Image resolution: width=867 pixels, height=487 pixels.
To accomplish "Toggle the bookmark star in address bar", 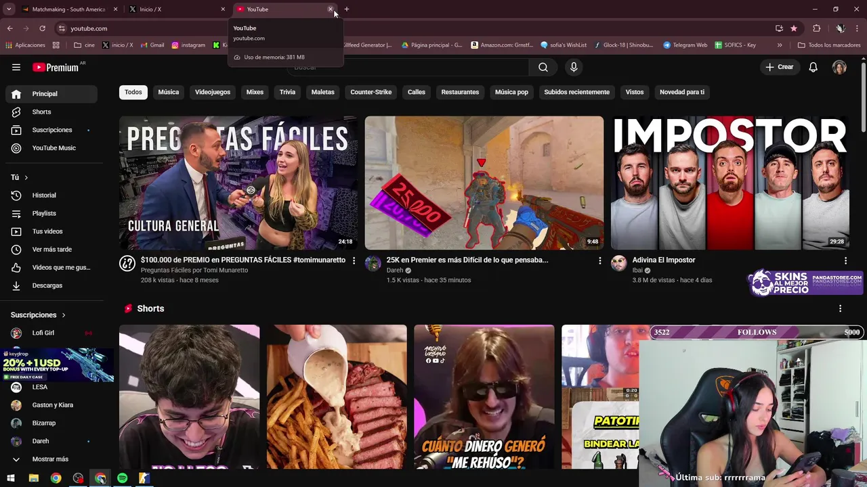I will point(794,28).
